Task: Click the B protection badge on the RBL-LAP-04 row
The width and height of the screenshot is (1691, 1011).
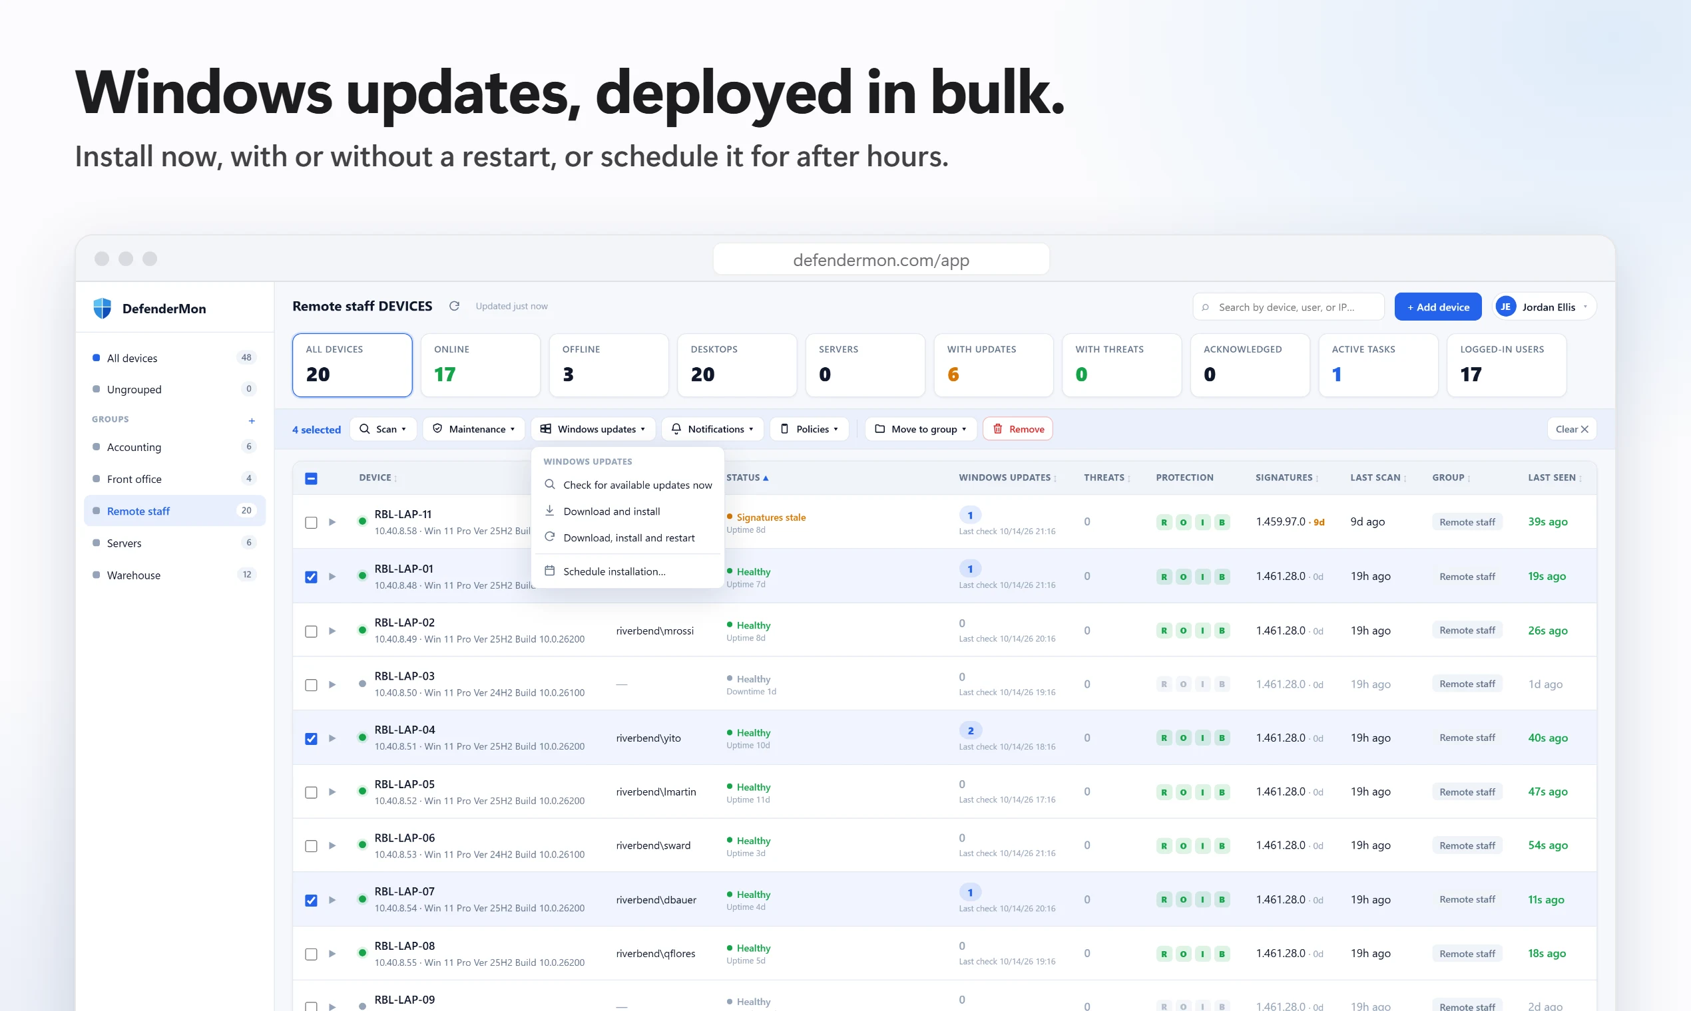Action: [x=1221, y=738]
